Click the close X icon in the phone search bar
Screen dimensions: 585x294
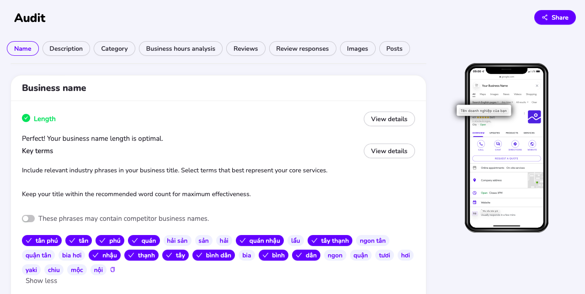coord(537,86)
